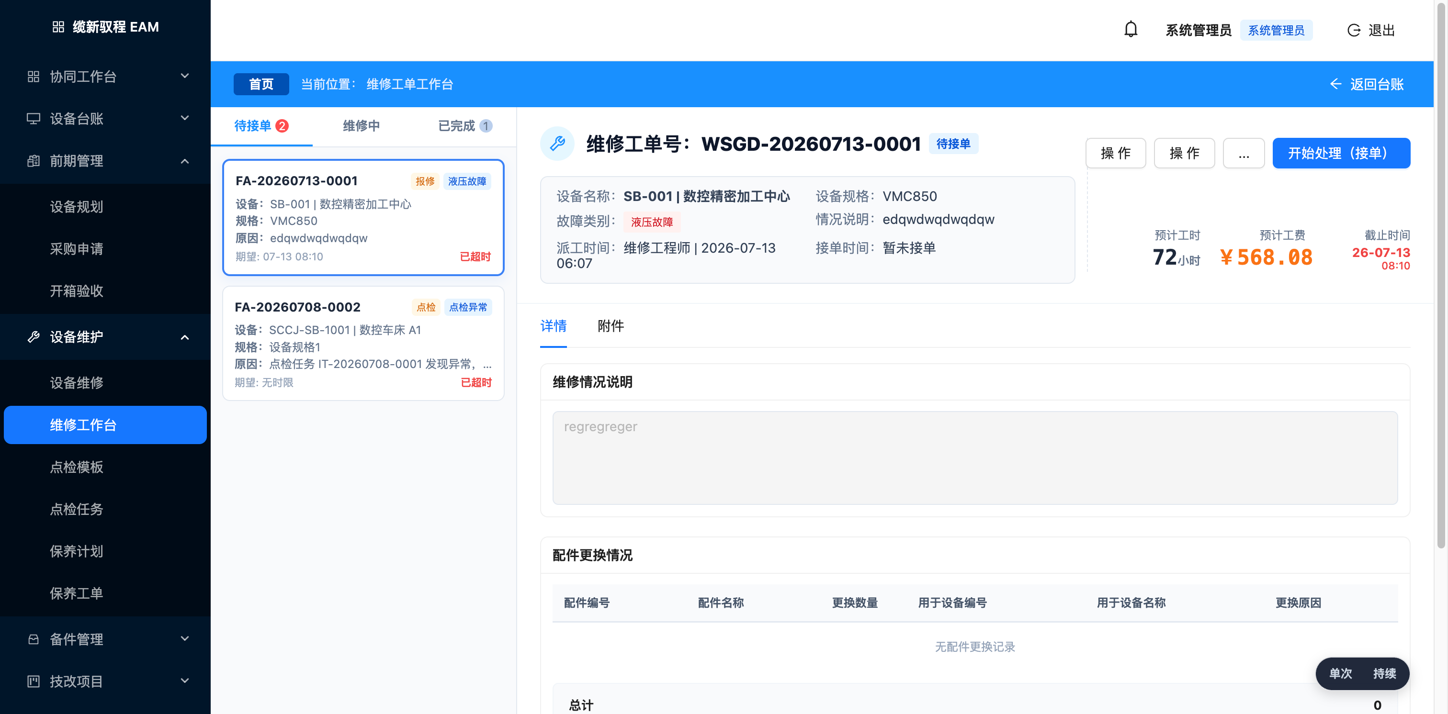
Task: Click the 报修 tag on card FA-20260713-0001
Action: 425,181
